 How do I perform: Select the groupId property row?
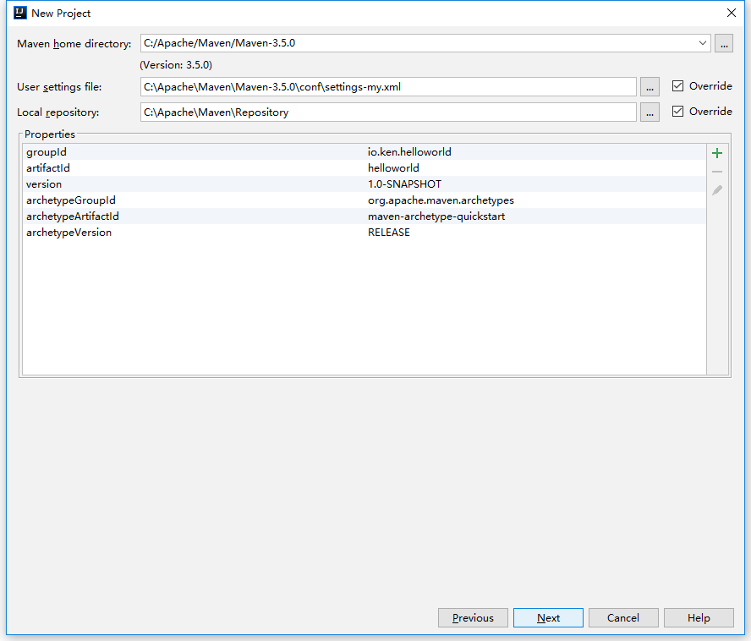(254, 151)
